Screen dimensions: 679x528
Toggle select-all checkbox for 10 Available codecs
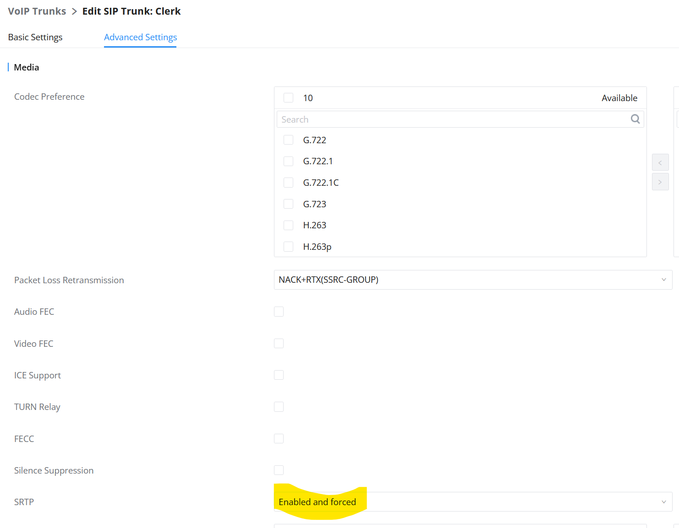(x=288, y=97)
